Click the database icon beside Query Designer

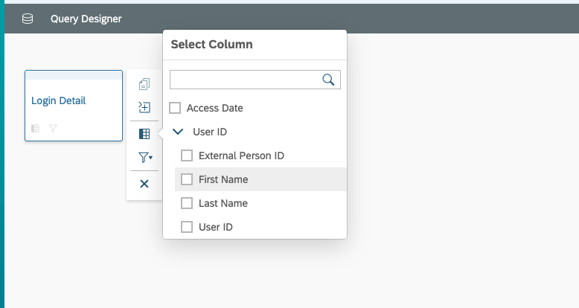pos(28,19)
